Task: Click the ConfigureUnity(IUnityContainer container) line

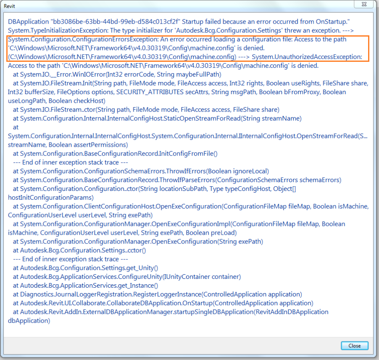Action: point(127,277)
